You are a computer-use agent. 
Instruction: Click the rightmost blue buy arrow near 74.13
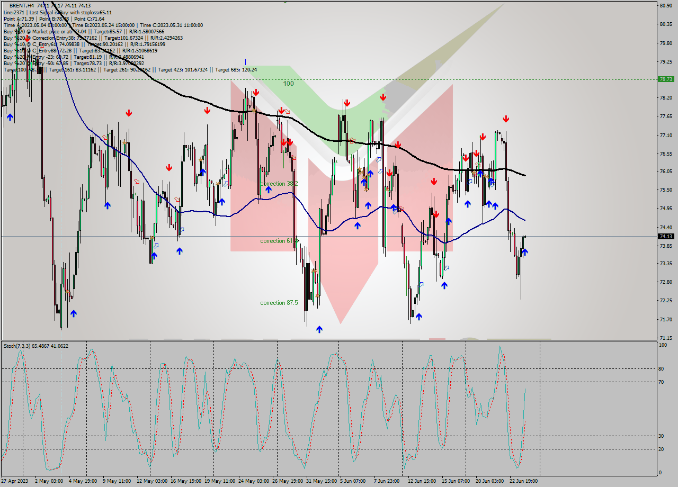pyautogui.click(x=525, y=252)
